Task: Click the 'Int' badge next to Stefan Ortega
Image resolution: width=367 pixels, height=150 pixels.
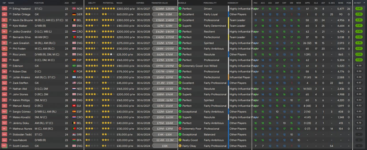Action: pyautogui.click(x=4, y=14)
